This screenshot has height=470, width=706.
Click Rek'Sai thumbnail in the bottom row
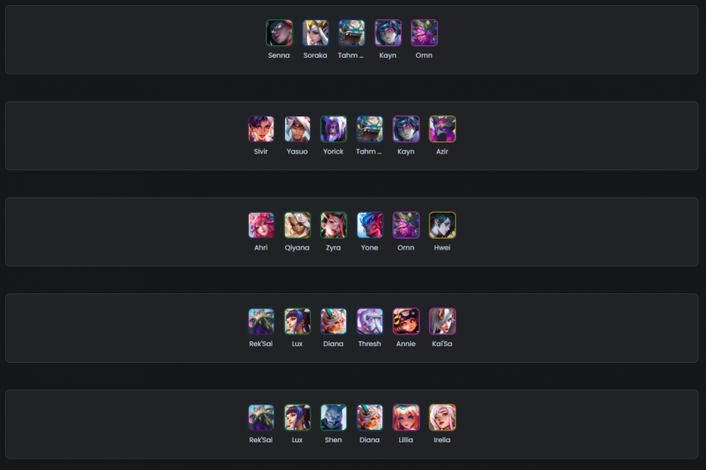click(261, 417)
